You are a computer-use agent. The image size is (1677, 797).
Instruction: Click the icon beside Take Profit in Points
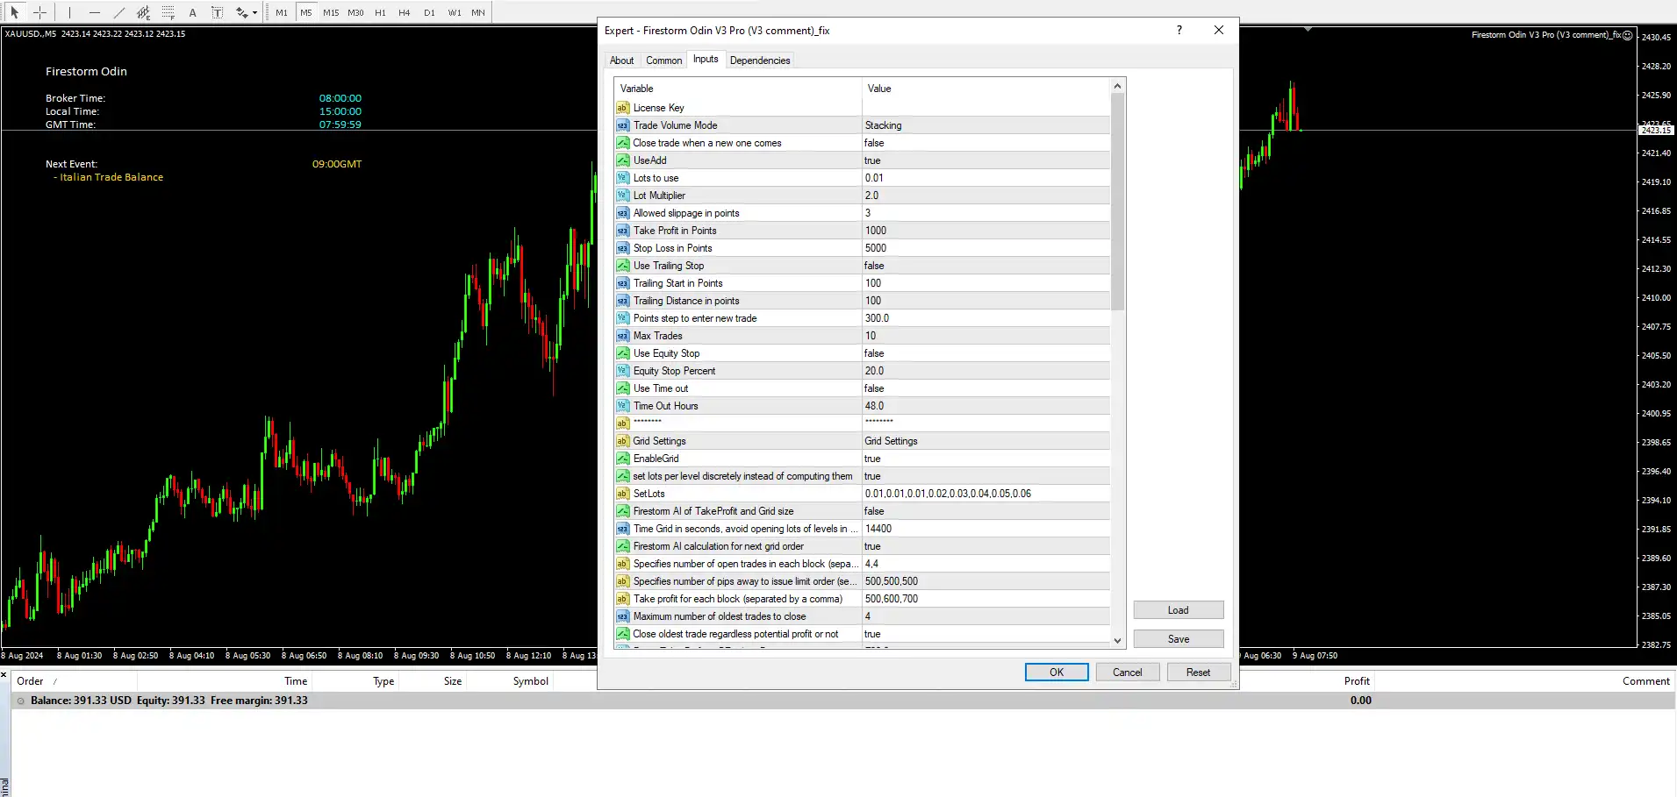point(622,231)
